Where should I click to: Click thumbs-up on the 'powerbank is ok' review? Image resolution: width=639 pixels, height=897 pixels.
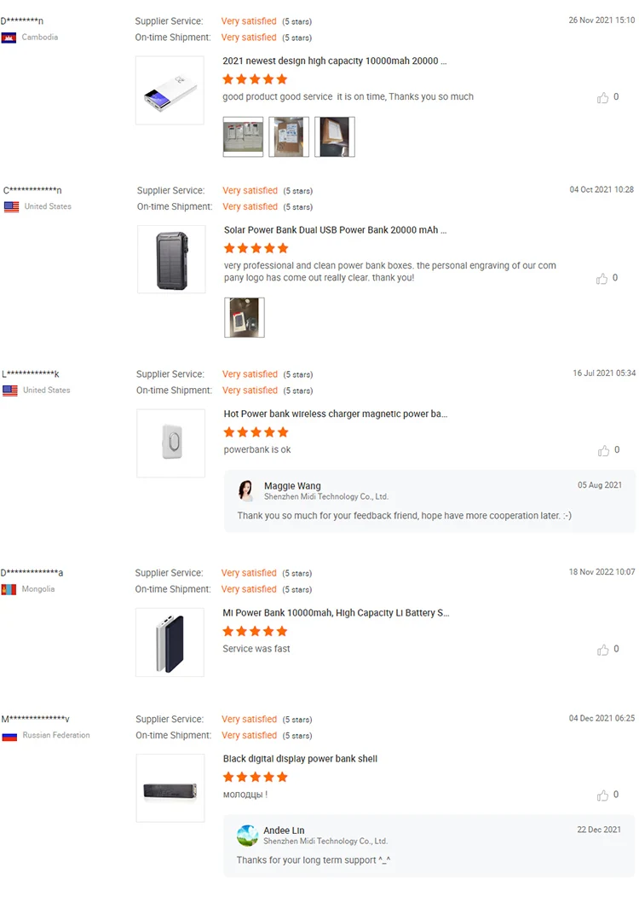coord(603,450)
